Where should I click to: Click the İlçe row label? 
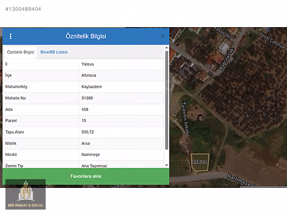click(8, 75)
